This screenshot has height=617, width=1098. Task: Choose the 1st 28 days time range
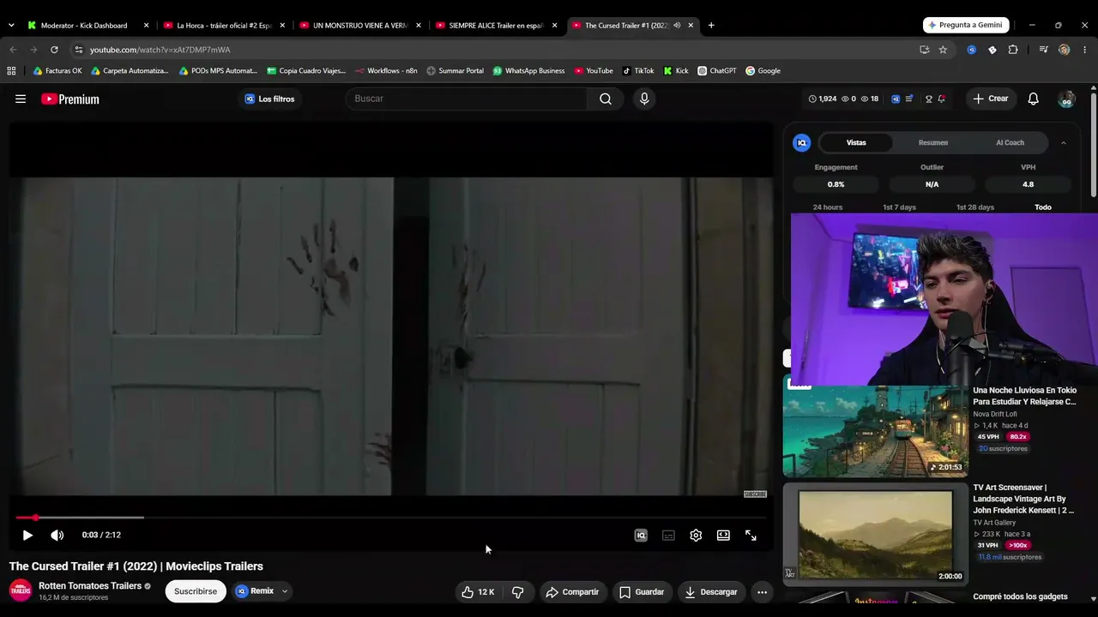click(975, 207)
